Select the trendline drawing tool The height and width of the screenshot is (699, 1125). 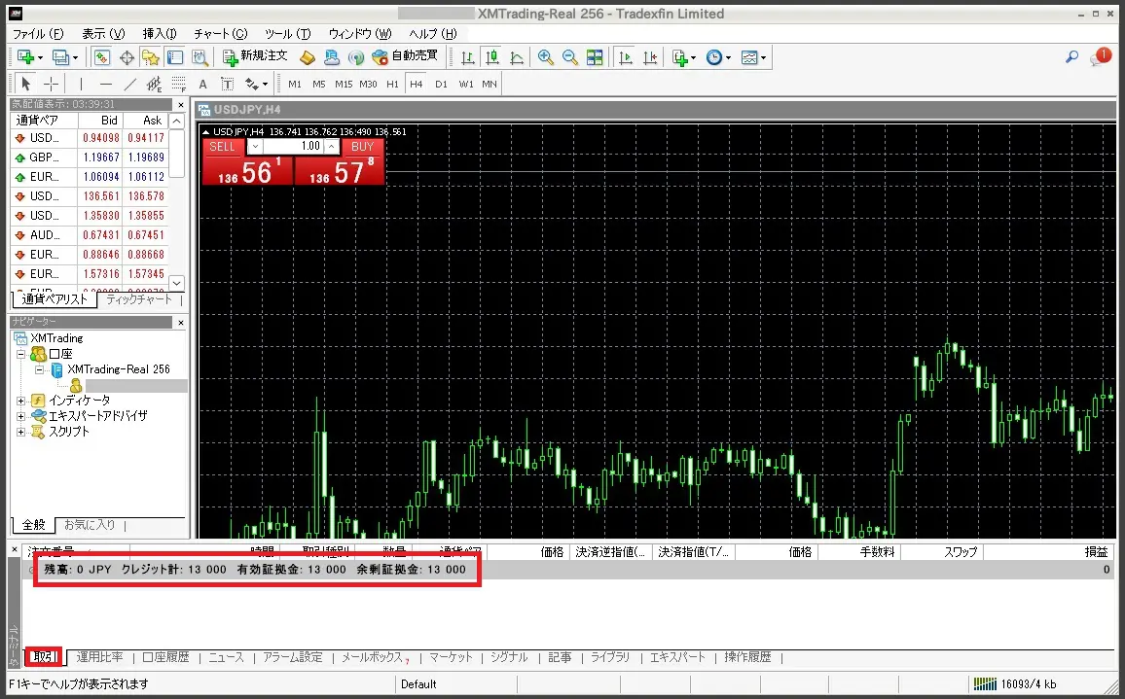129,84
